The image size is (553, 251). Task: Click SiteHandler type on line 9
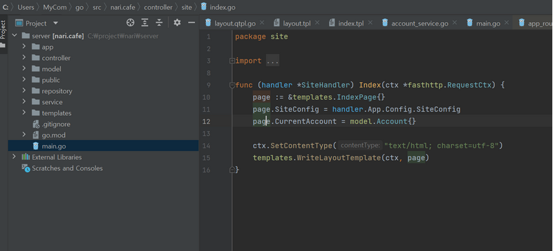click(x=325, y=86)
